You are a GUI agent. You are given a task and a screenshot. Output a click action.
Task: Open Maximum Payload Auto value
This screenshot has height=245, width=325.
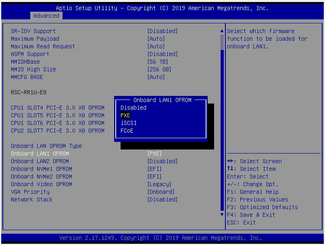[156, 39]
